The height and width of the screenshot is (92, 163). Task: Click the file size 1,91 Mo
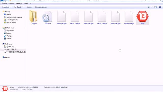coord(29,90)
